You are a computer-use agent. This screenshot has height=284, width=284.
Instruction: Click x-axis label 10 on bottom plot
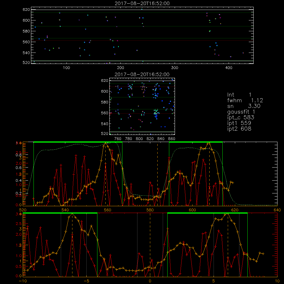277,281
